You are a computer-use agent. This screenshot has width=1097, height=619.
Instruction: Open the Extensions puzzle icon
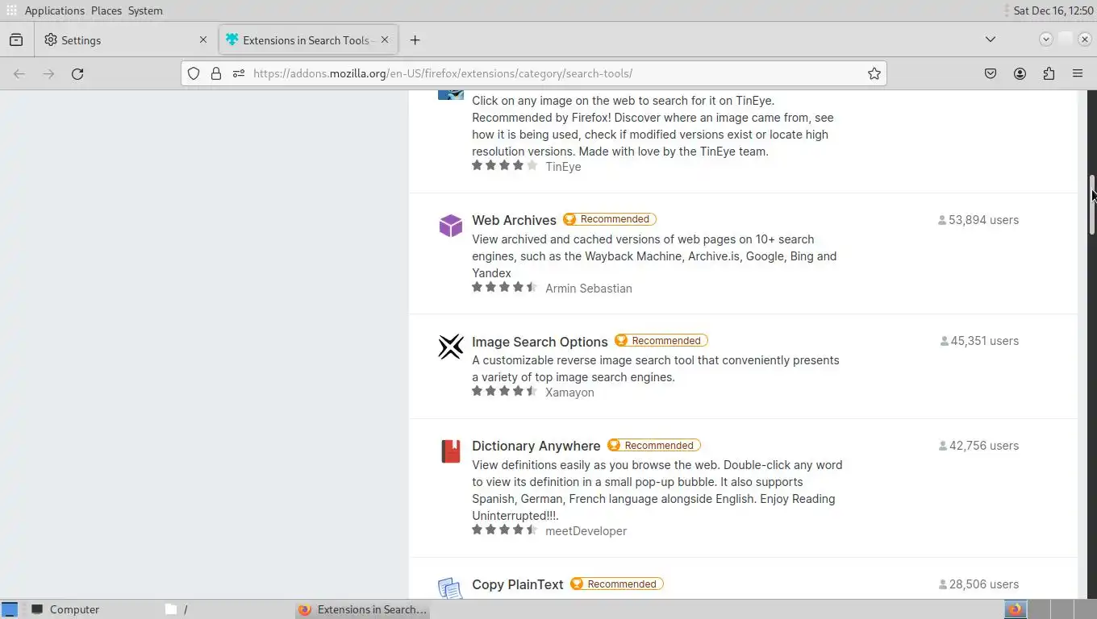1049,73
